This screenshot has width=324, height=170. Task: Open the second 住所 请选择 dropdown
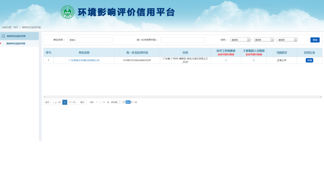point(264,40)
